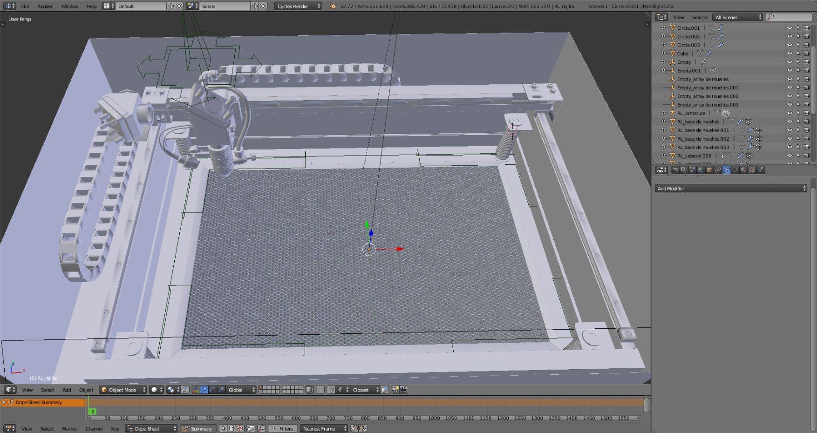Open the Object Mode selector
Viewport: 817px width, 433px height.
[123, 390]
